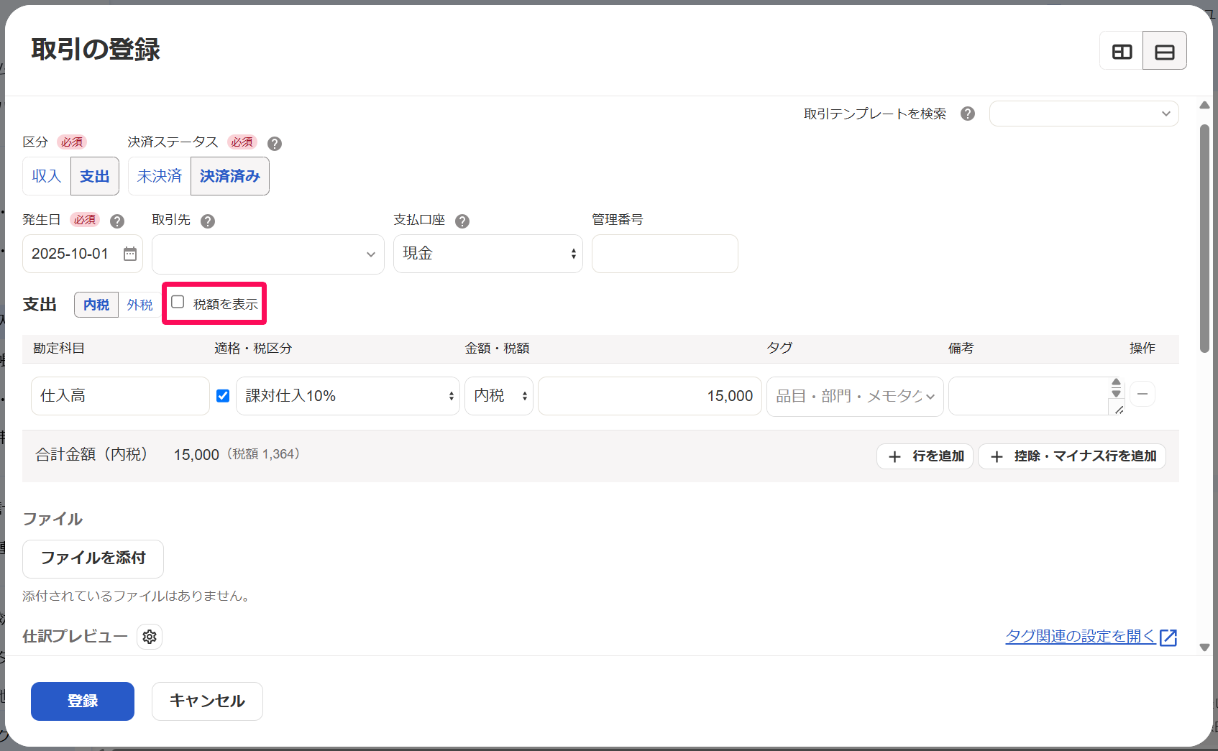Set status to 未決済
Viewport: 1218px width, 751px height.
tap(160, 176)
